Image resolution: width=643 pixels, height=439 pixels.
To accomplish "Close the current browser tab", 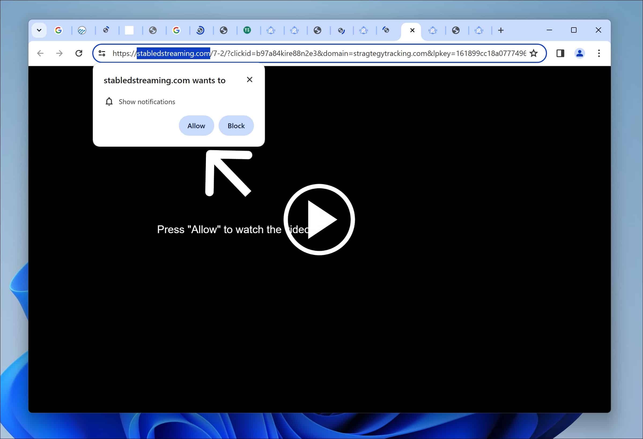I will pyautogui.click(x=412, y=30).
